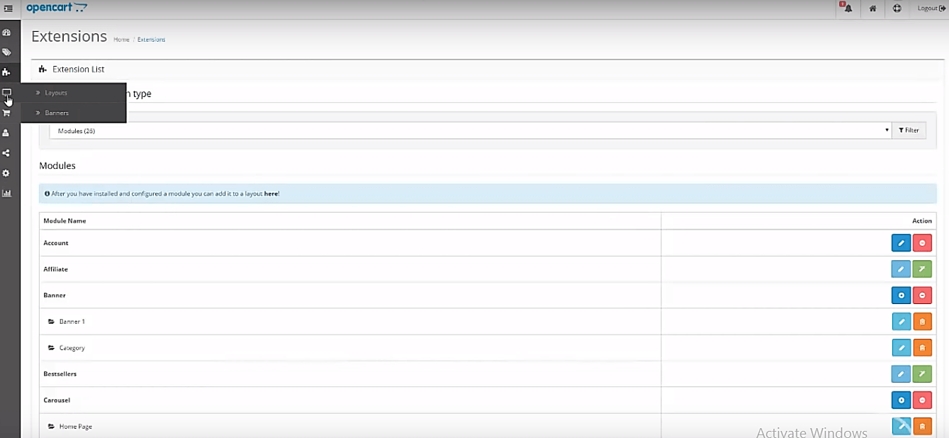Follow the 'here' link to layouts
The width and height of the screenshot is (949, 438).
(x=271, y=193)
